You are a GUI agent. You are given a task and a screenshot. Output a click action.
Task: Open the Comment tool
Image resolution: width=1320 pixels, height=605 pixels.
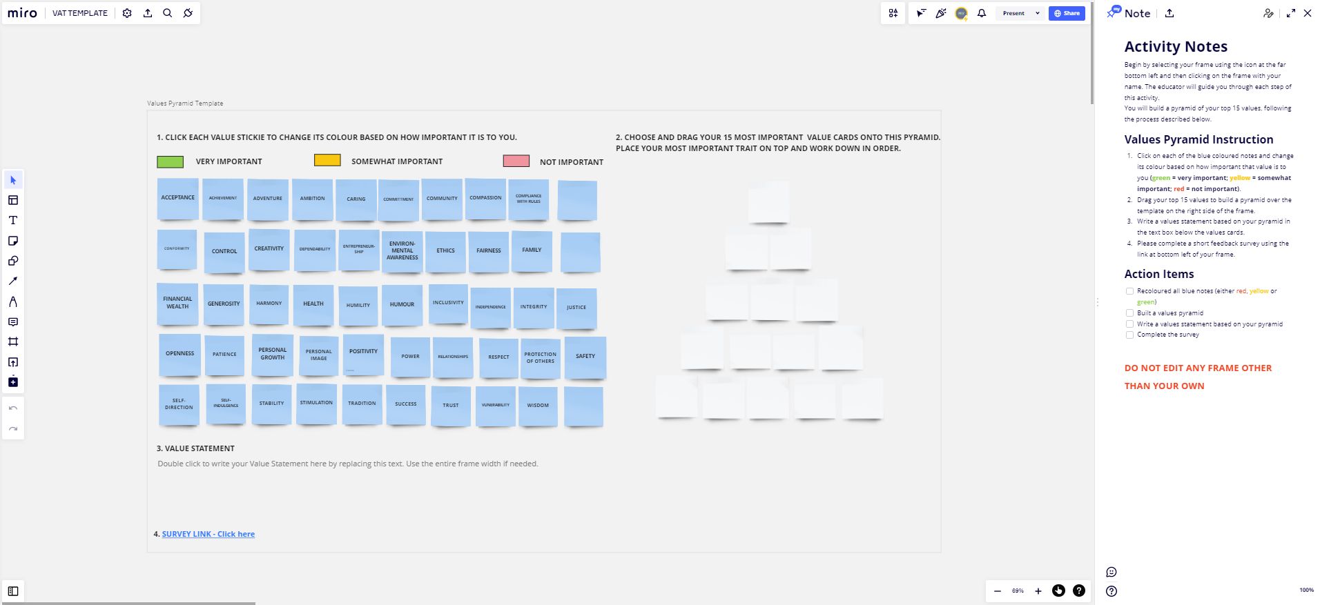(13, 321)
